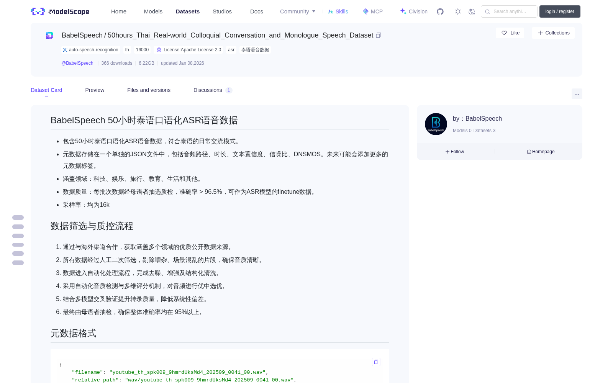Click the 366 downloads text
The image size is (613, 383).
click(x=117, y=63)
